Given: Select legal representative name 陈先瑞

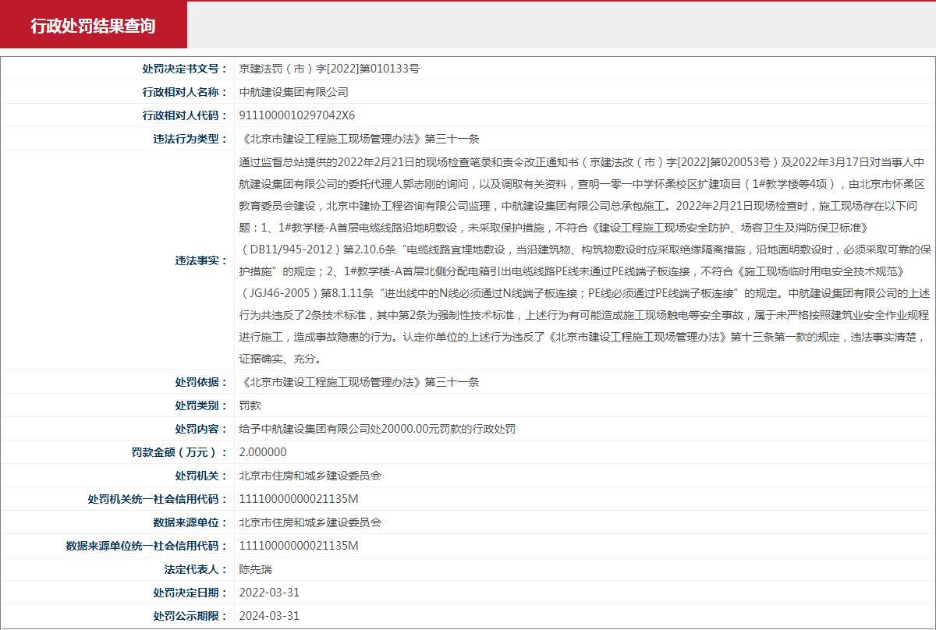Looking at the screenshot, I should tap(255, 569).
